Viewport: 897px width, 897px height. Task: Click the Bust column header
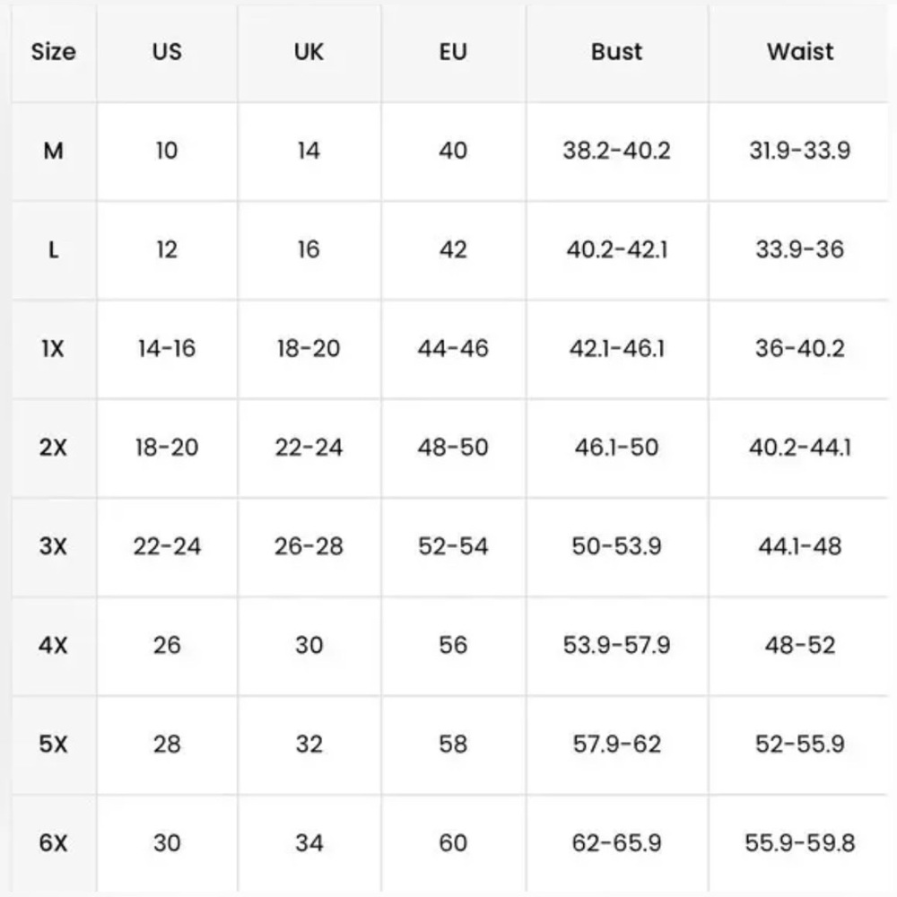617,52
